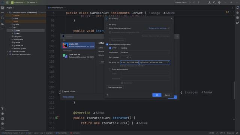
Task: Open the Notifications bell icon
Action: [237, 7]
